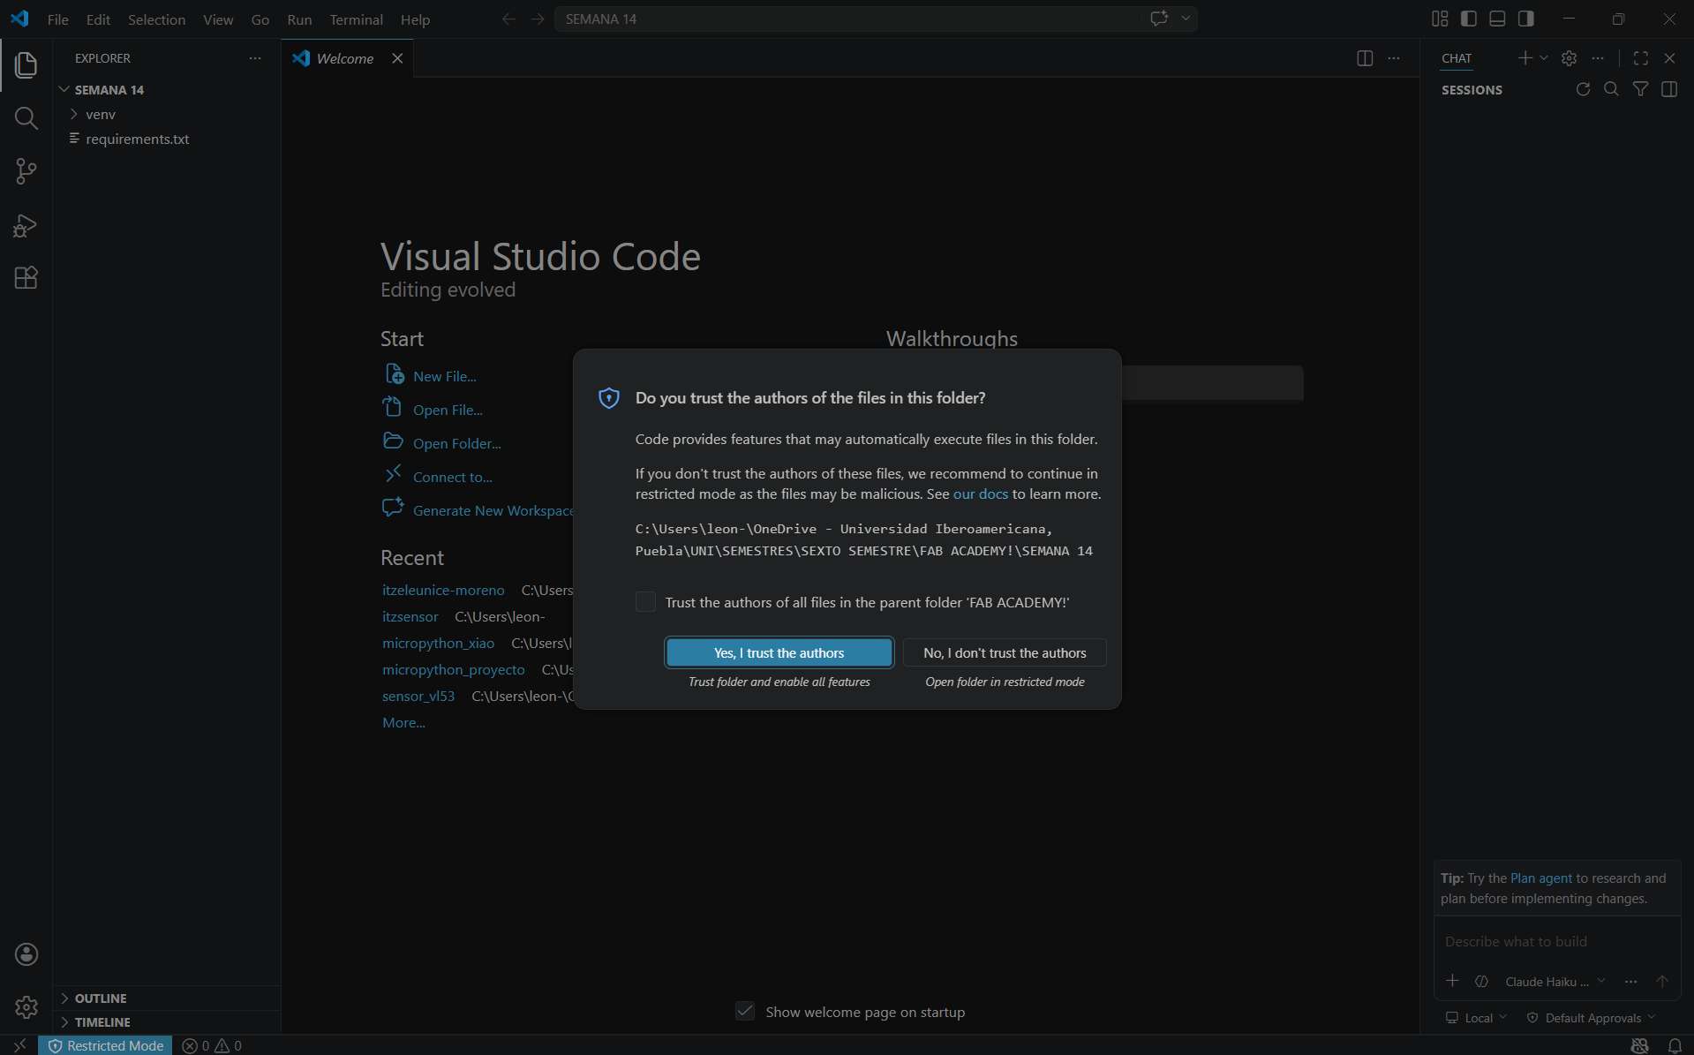
Task: Click the Copilot status icon in status bar
Action: [x=1640, y=1045]
